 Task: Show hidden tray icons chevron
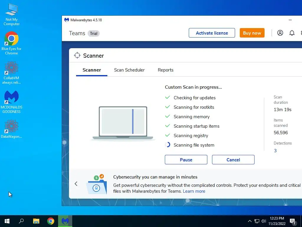(250, 221)
